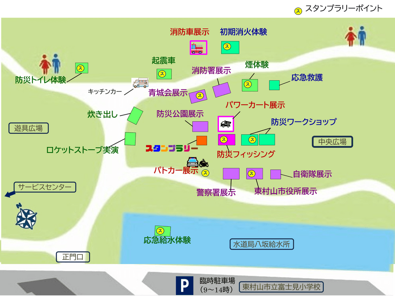Select the 起震車 green booth with stamp
The height and width of the screenshot is (298, 395).
(164, 74)
